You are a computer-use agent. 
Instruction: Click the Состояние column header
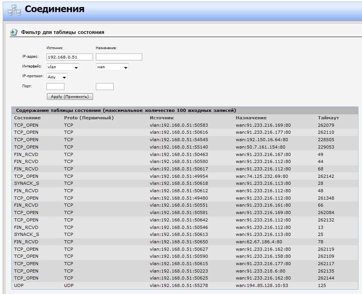point(27,118)
